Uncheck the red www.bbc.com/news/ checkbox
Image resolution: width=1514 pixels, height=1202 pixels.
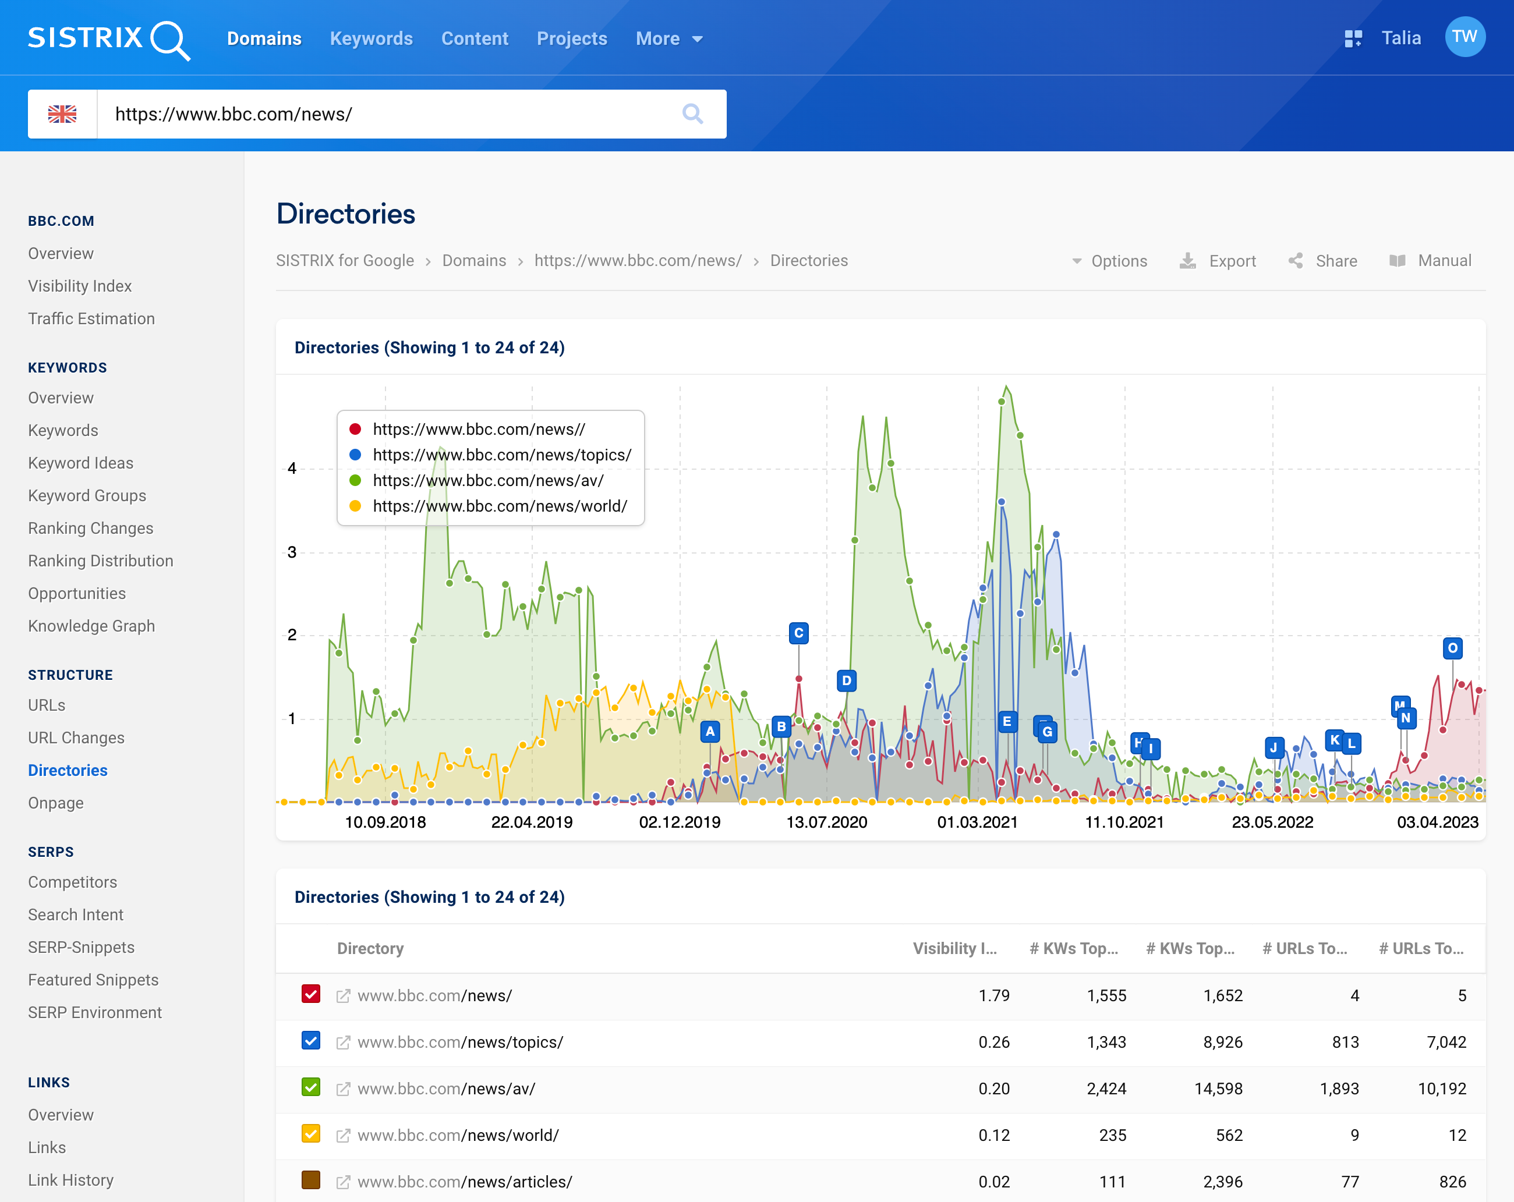tap(311, 994)
